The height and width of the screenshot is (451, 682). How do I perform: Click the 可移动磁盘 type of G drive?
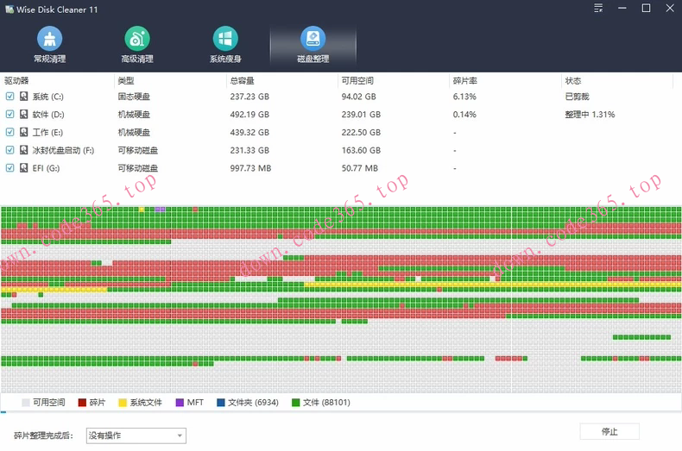[x=138, y=168]
